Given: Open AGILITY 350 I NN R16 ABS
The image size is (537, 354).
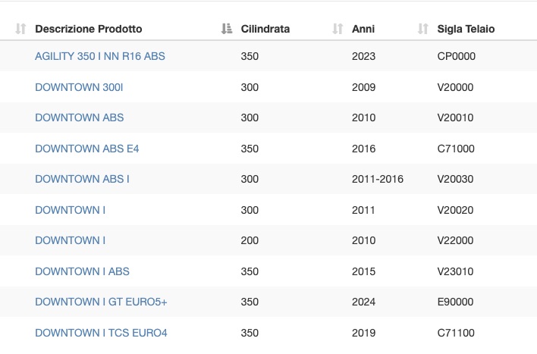Looking at the screenshot, I should (x=100, y=56).
